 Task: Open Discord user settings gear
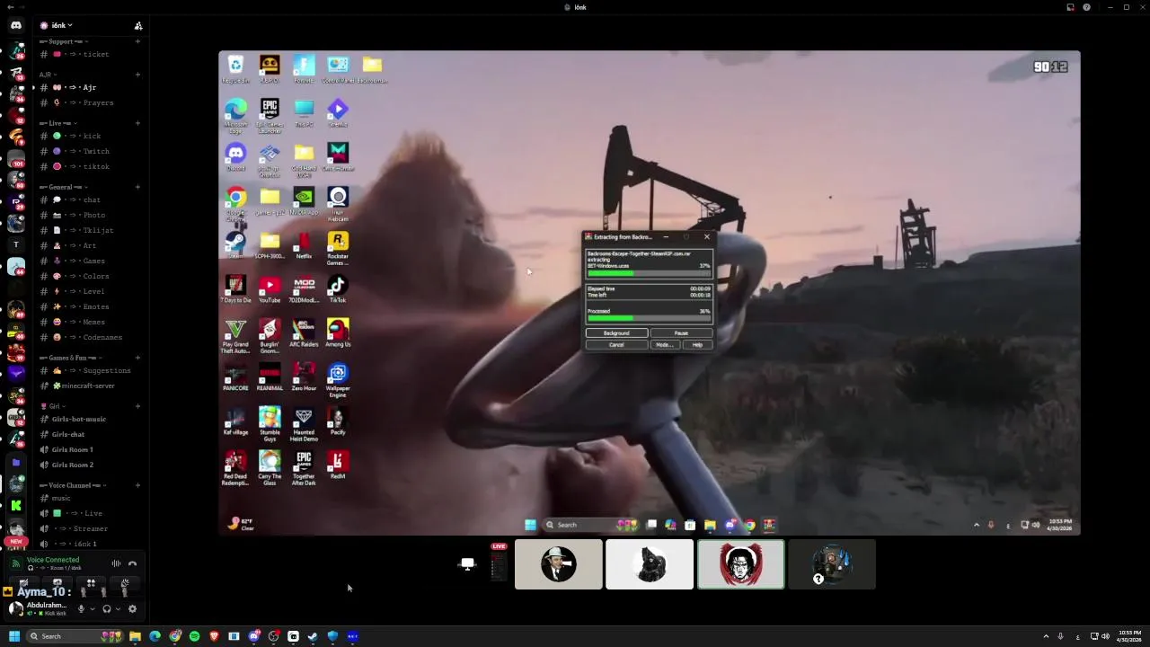point(132,608)
